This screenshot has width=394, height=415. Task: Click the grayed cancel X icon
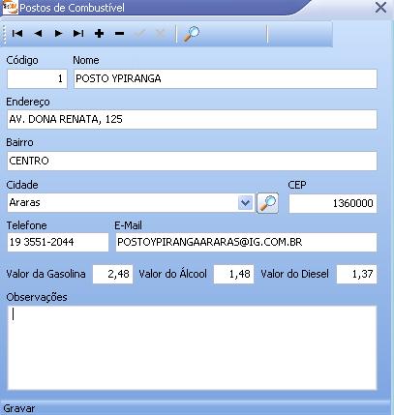pos(161,33)
